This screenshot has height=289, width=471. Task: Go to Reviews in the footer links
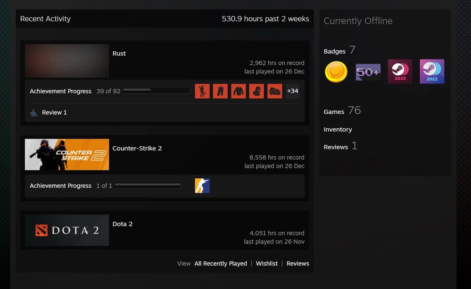[298, 264]
